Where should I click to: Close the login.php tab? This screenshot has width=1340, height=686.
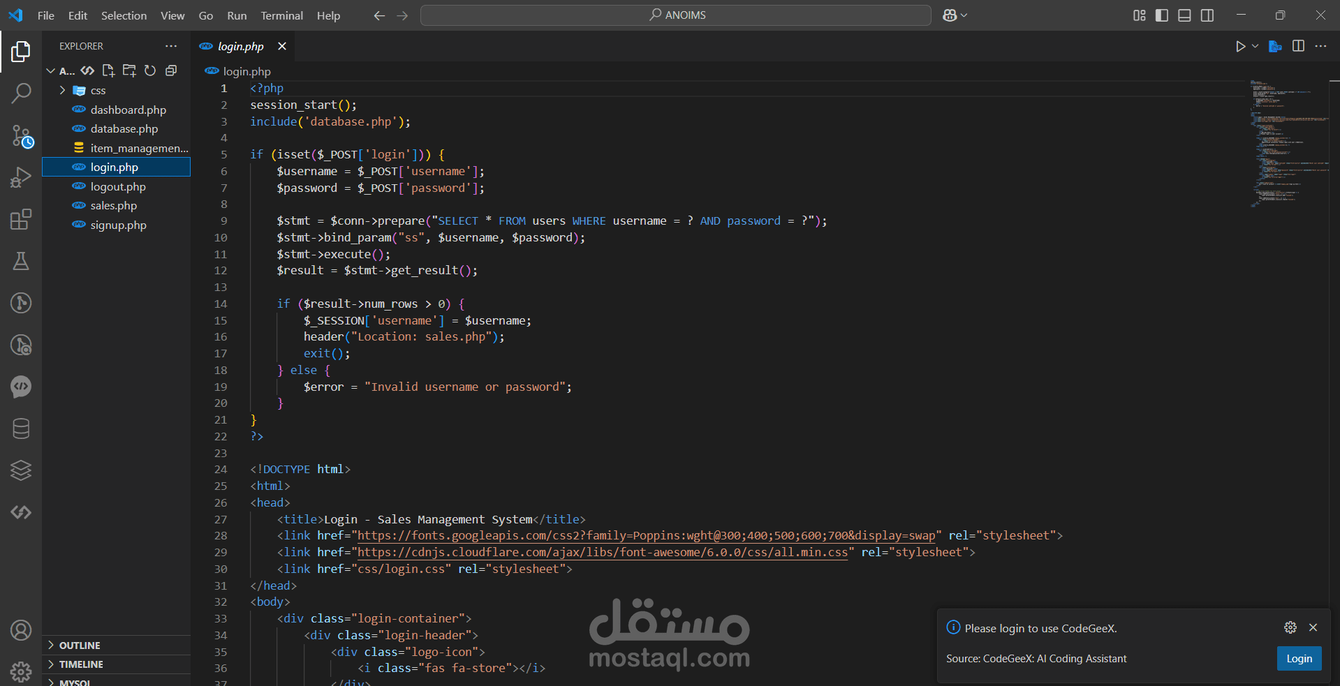(x=282, y=46)
